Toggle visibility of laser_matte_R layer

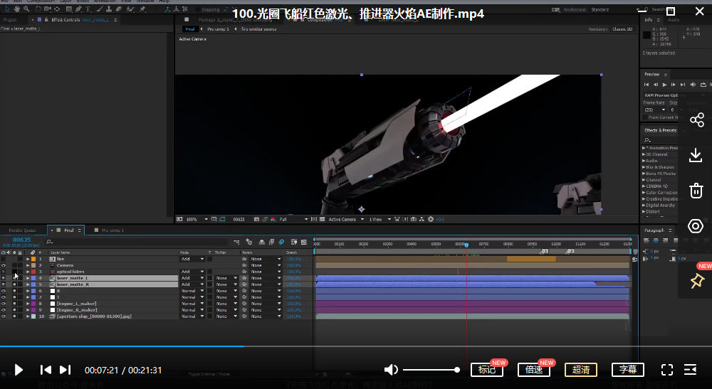point(4,284)
